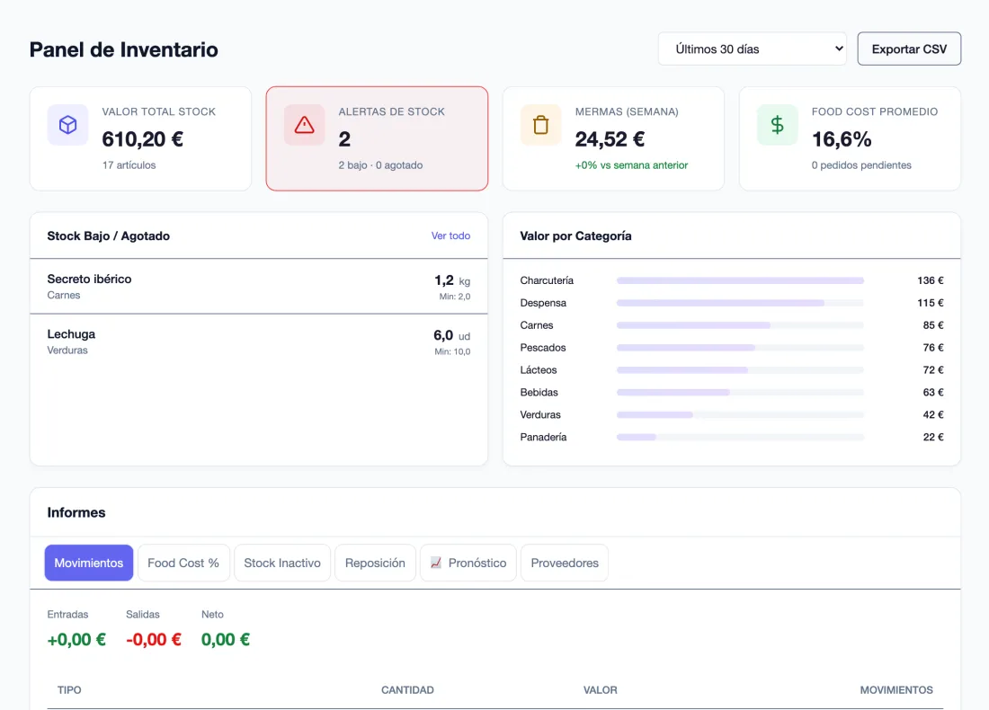Click the '0 pedidos pendientes' text
The image size is (989, 710).
click(861, 165)
